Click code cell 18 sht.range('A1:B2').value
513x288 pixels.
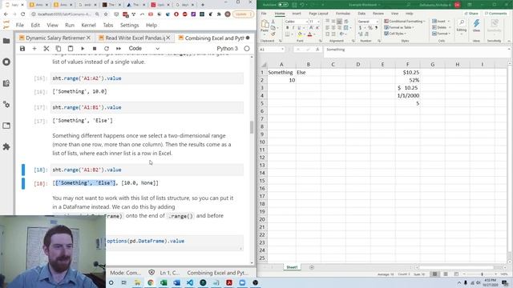coord(147,170)
